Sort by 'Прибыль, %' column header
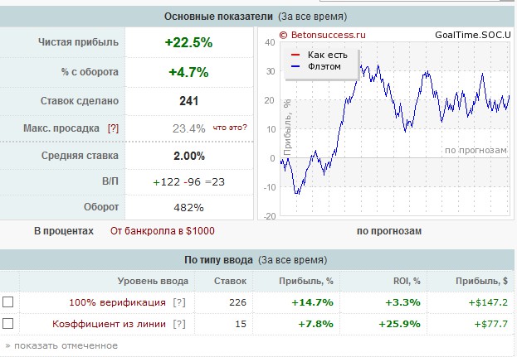The width and height of the screenshot is (517, 357). 306,281
